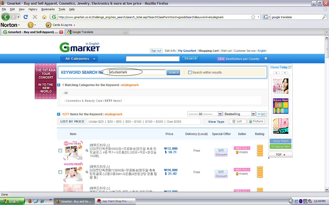The width and height of the screenshot is (329, 205).
Task: Zoom the ₩24,000 item preview magnifier
Action: 87,172
